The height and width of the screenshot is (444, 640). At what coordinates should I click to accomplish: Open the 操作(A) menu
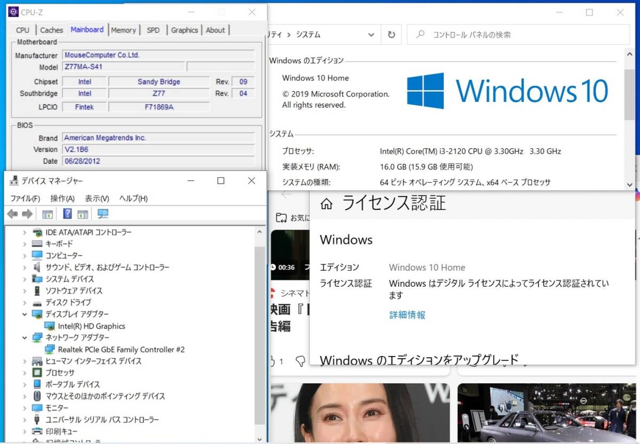[62, 198]
